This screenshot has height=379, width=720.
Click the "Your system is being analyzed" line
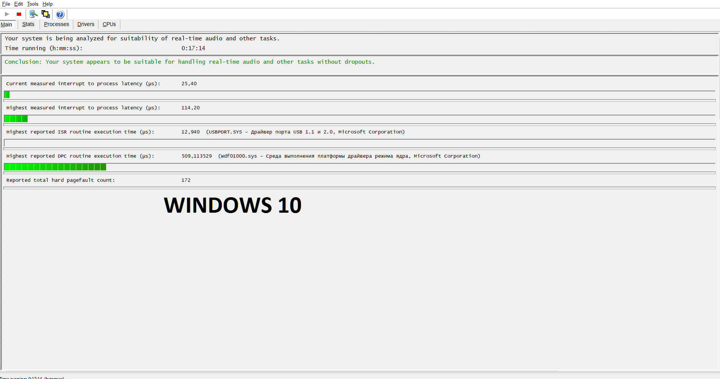coord(142,38)
